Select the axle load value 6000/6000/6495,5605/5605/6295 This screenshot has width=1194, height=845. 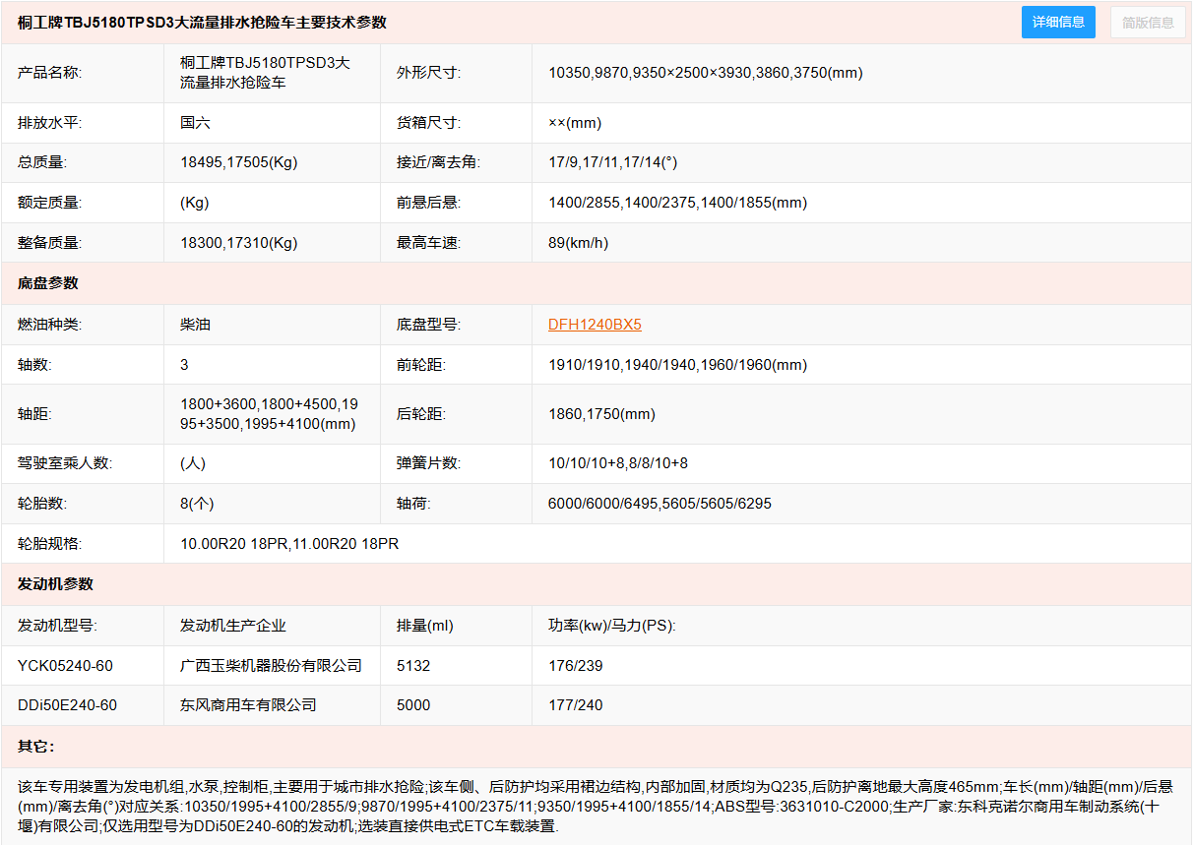[660, 504]
